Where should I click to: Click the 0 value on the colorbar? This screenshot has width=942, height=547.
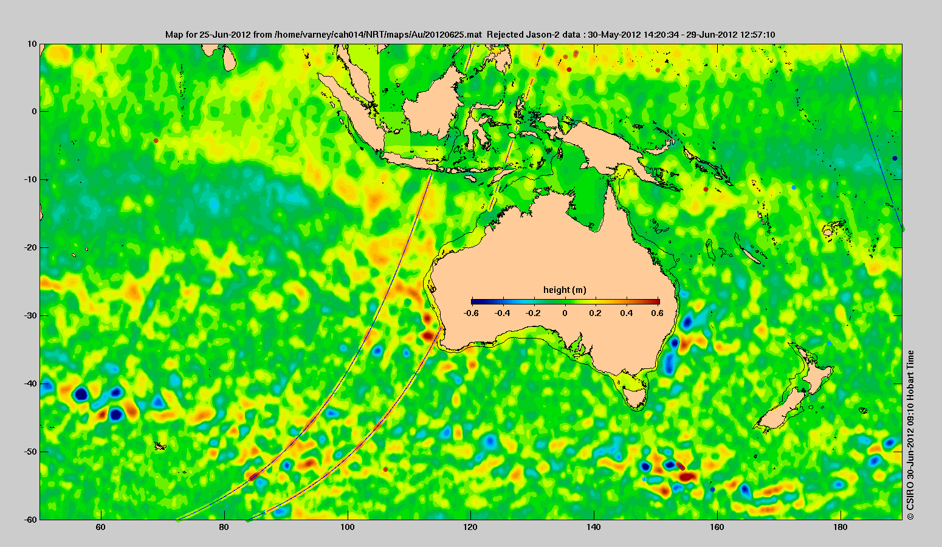(x=565, y=313)
